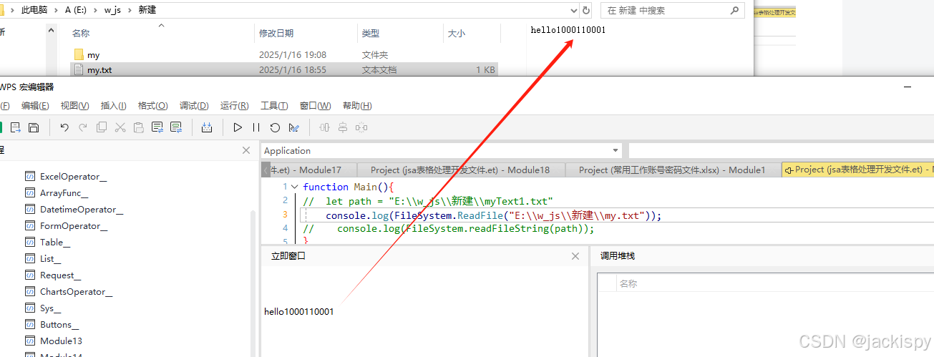This screenshot has width=934, height=357.
Task: Click module icon beside ExcelOperator_
Action: pyautogui.click(x=30, y=176)
